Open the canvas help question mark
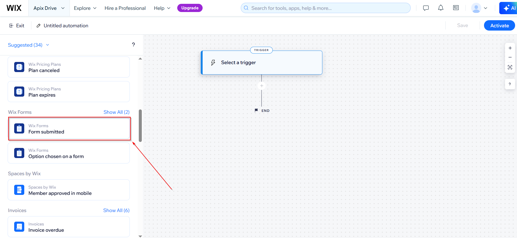517x238 pixels. click(x=510, y=84)
